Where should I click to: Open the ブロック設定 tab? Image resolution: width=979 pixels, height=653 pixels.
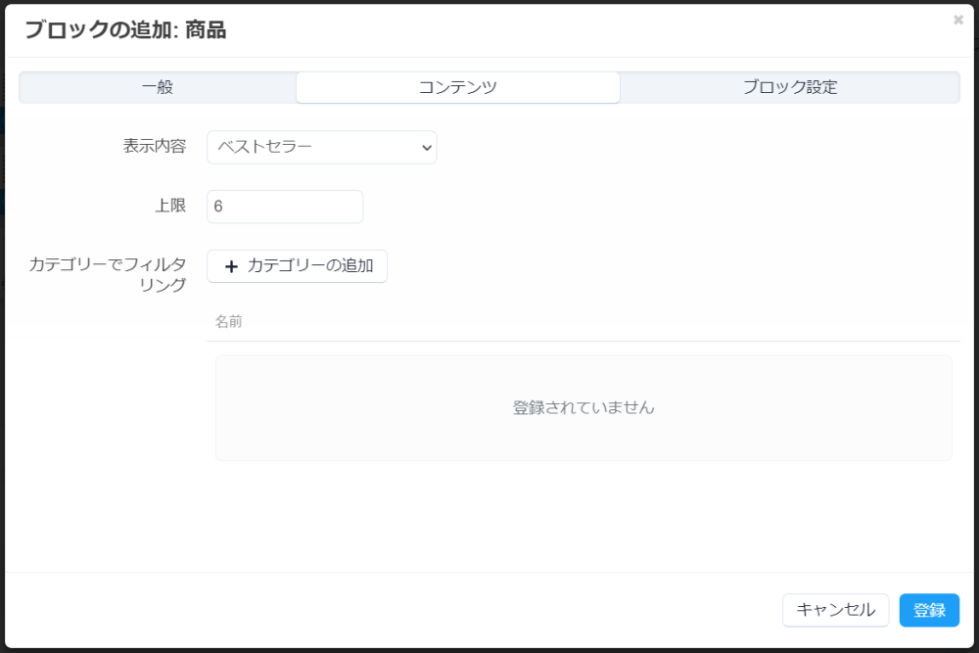[790, 87]
